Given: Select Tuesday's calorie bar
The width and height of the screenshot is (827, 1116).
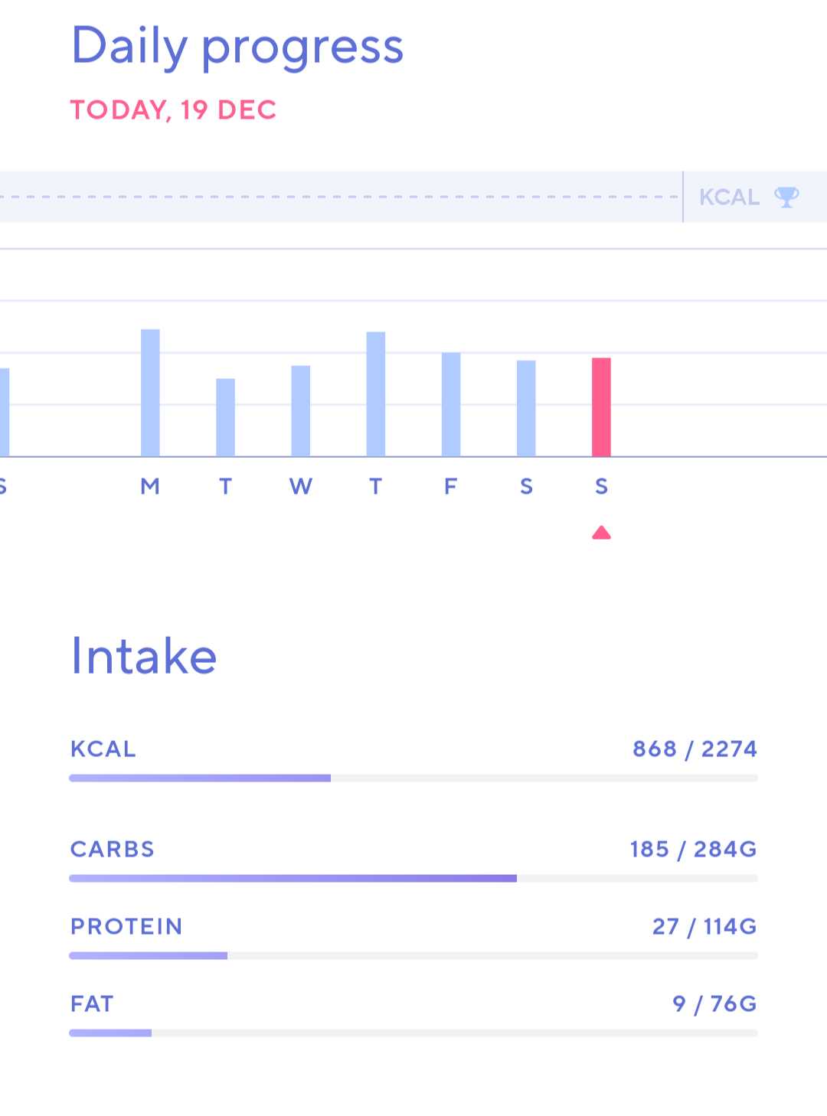Looking at the screenshot, I should click(225, 417).
